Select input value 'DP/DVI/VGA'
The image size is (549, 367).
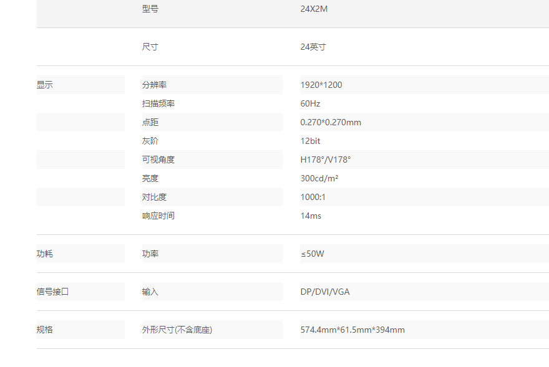pos(325,292)
